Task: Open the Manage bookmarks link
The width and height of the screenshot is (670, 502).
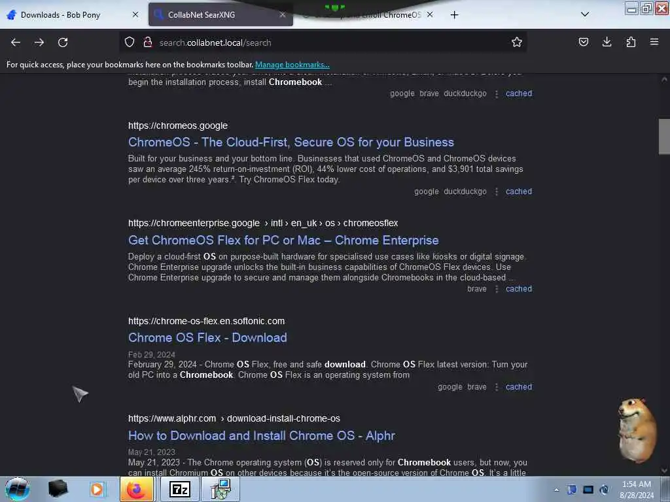Action: click(292, 65)
